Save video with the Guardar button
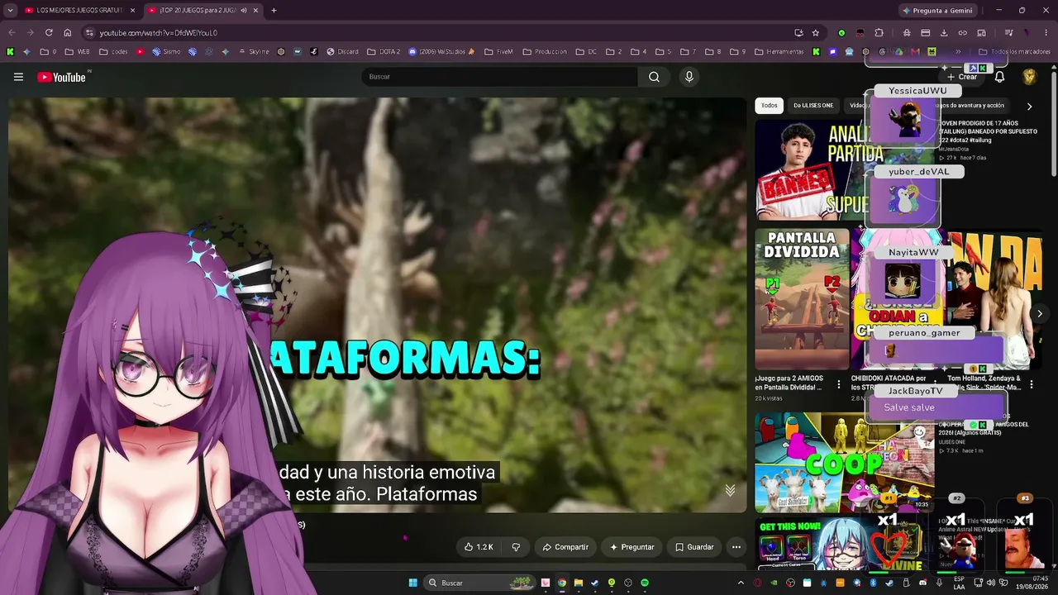The width and height of the screenshot is (1058, 595). (x=694, y=547)
